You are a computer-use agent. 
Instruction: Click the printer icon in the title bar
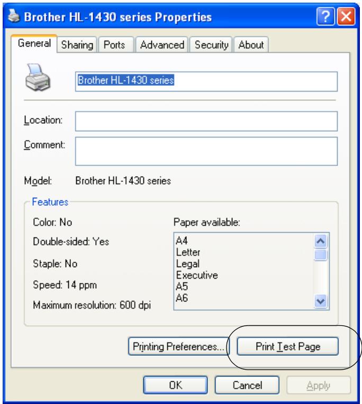coord(14,16)
